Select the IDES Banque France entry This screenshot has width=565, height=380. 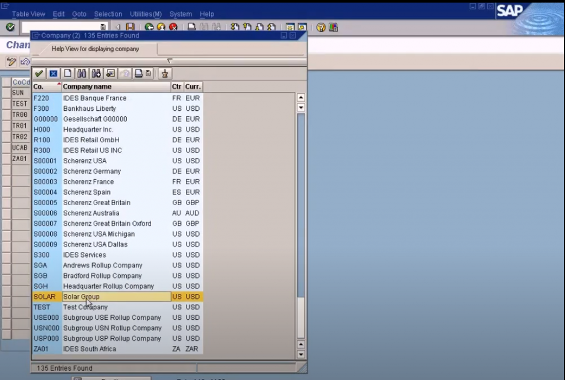point(118,98)
